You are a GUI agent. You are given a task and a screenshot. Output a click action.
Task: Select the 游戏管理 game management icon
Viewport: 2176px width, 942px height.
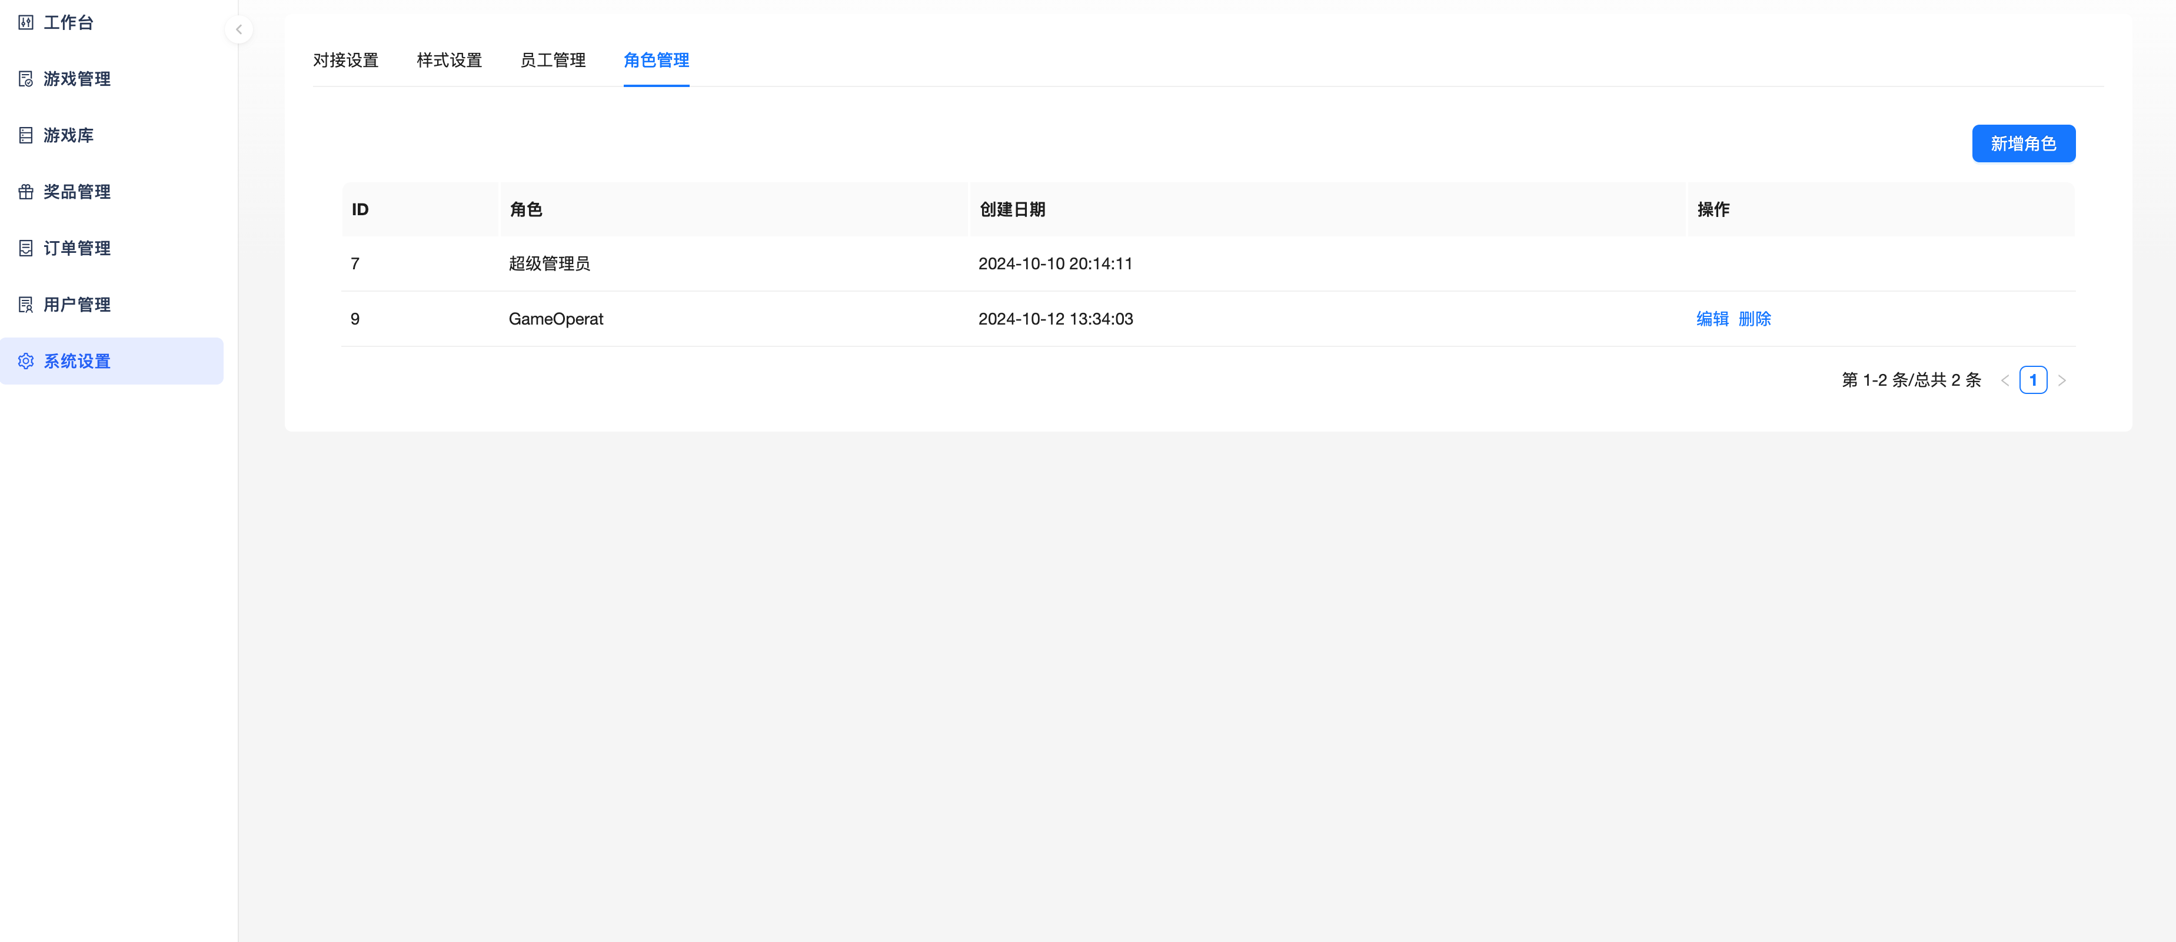coord(25,79)
